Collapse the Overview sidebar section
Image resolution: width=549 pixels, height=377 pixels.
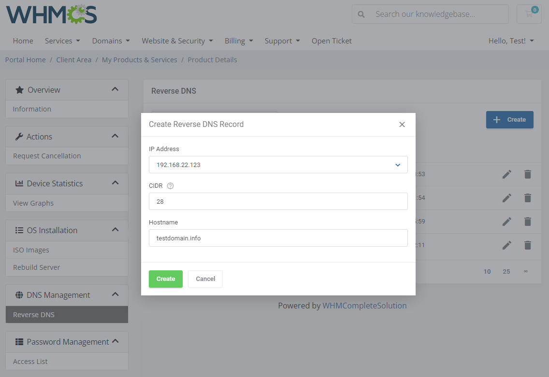[x=115, y=89]
